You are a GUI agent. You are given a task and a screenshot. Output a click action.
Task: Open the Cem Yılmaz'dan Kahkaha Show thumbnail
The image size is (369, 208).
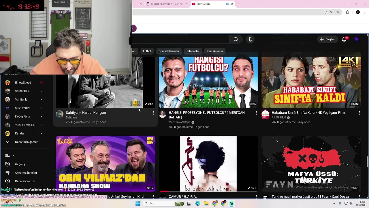tap(105, 164)
